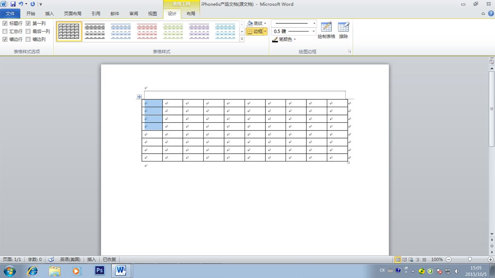The height and width of the screenshot is (278, 495).
Task: Adjust the zoom slider handle
Action: [x=470, y=260]
